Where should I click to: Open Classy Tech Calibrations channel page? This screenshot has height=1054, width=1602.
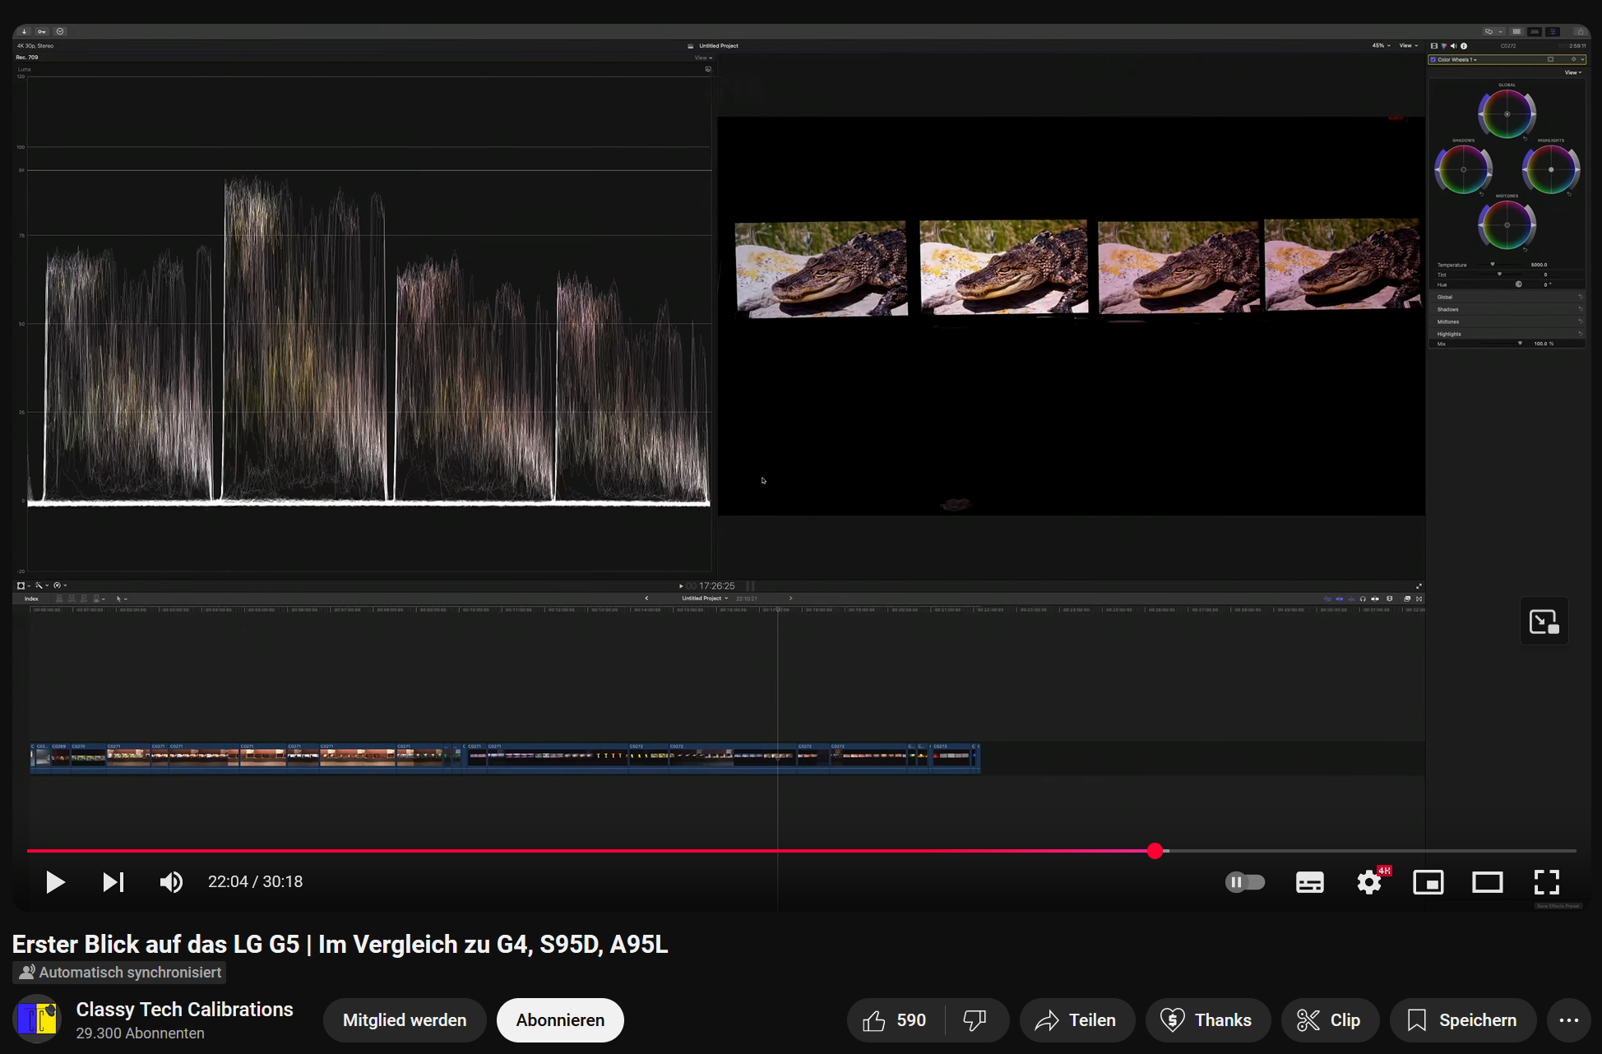pos(184,1010)
